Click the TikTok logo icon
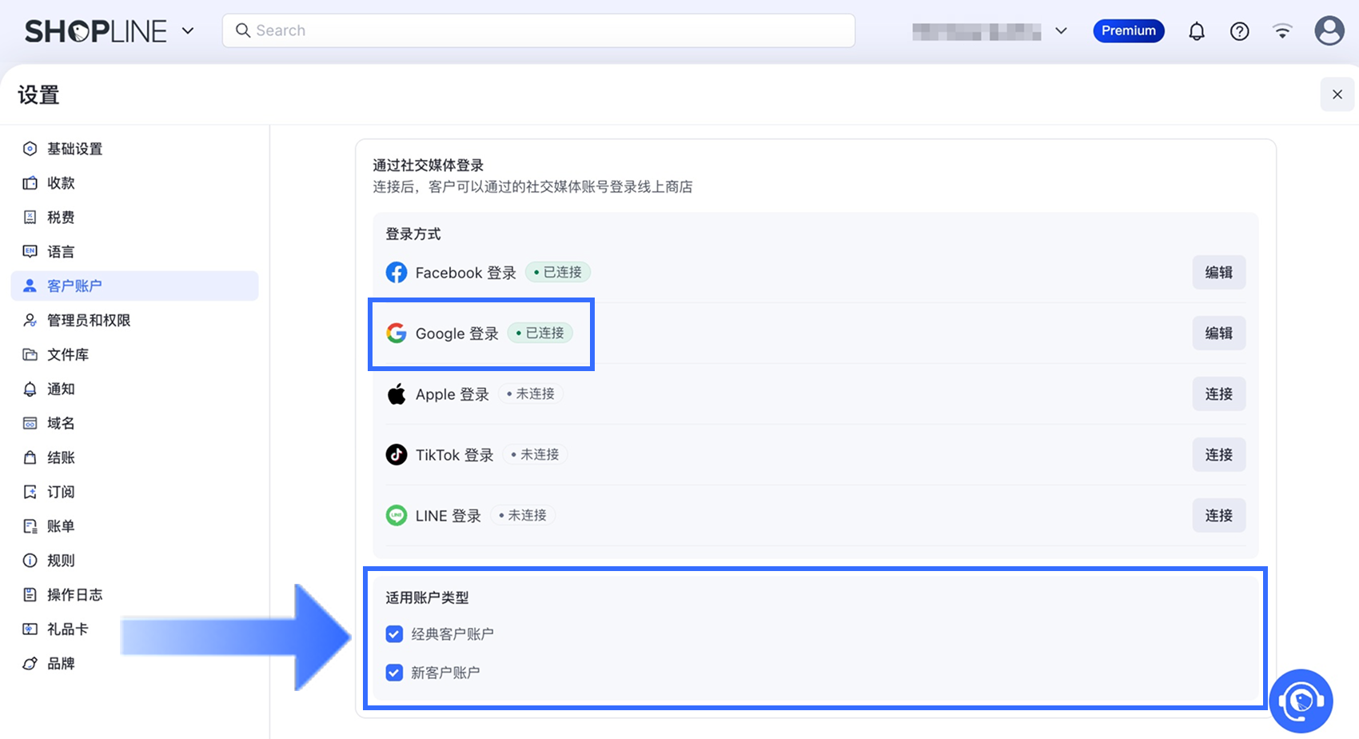1359x739 pixels. [397, 455]
